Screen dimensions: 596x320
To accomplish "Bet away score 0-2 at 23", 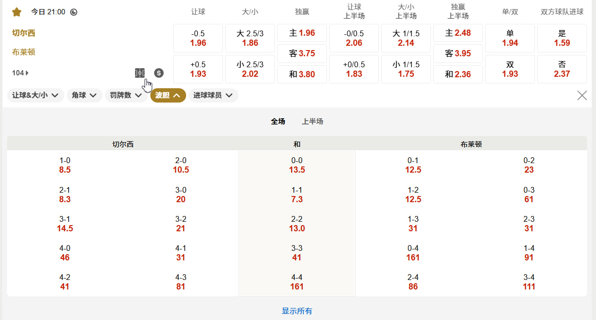I will pyautogui.click(x=529, y=165).
